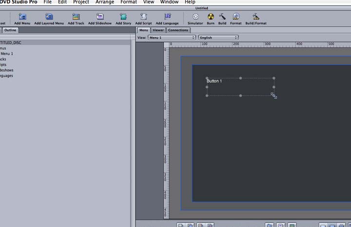This screenshot has height=227, width=351.
Task: Select the Outline tab
Action: 10,30
